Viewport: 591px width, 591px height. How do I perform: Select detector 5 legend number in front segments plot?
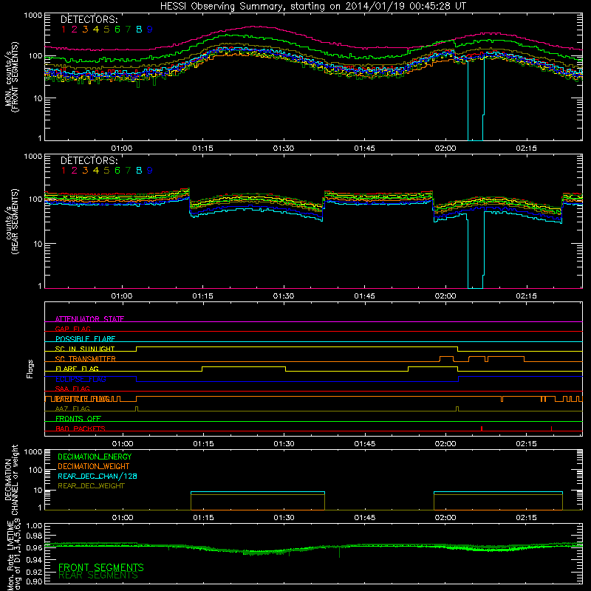pos(106,30)
